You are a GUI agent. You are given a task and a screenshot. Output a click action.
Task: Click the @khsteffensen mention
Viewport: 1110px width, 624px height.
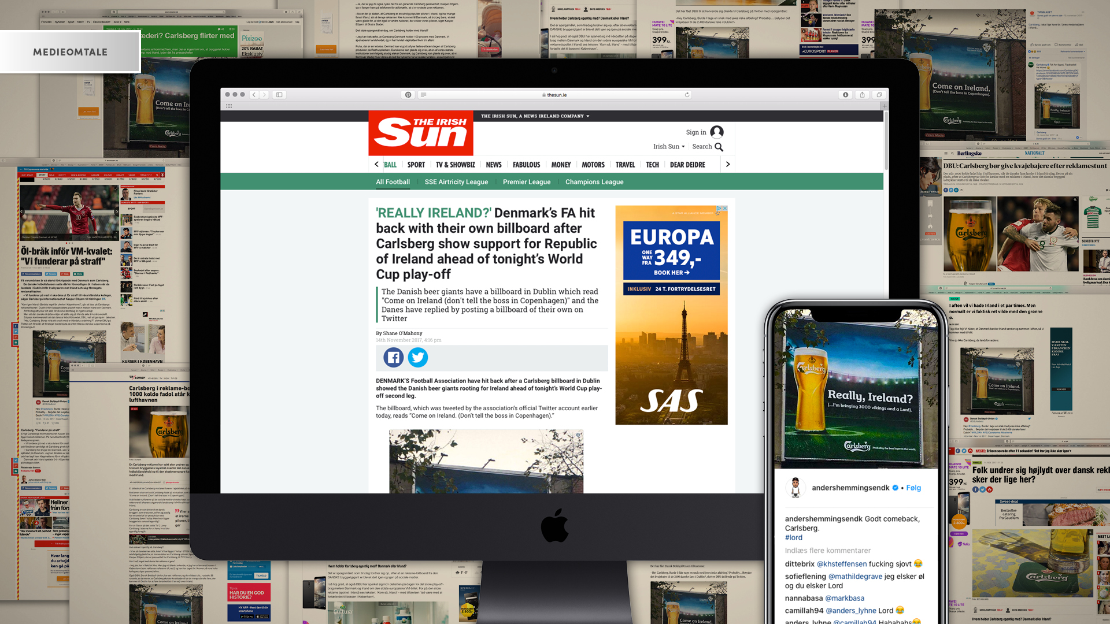tap(842, 564)
